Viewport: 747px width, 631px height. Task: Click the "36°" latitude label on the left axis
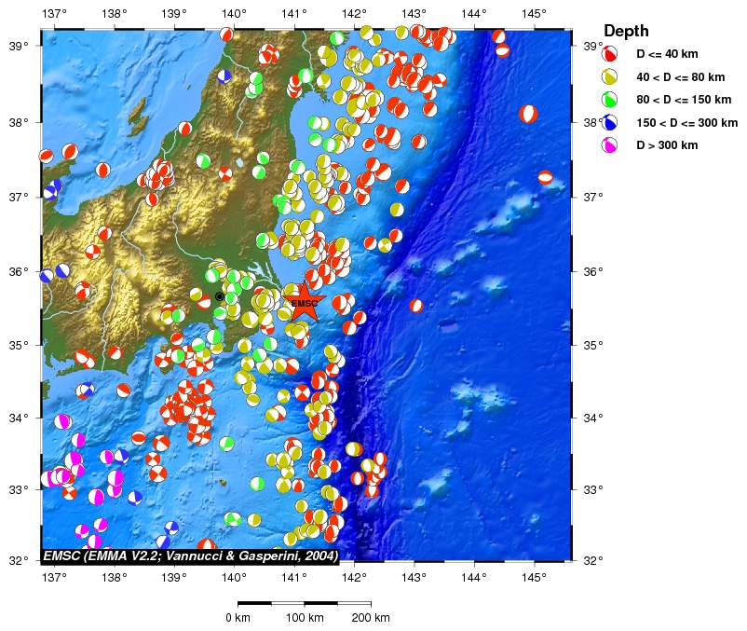coord(22,271)
